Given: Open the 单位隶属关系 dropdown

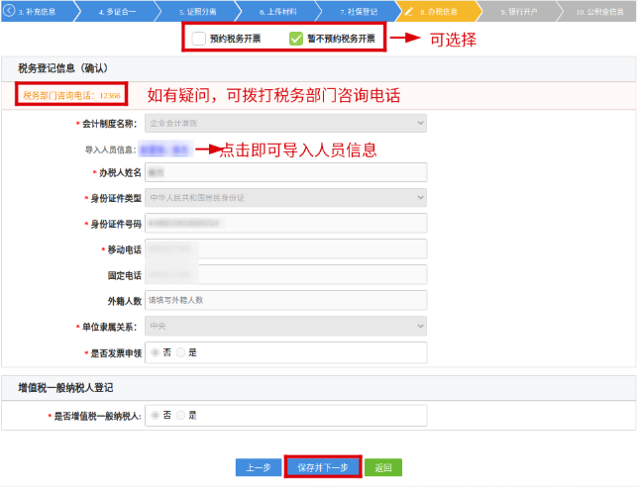Looking at the screenshot, I should [x=285, y=327].
